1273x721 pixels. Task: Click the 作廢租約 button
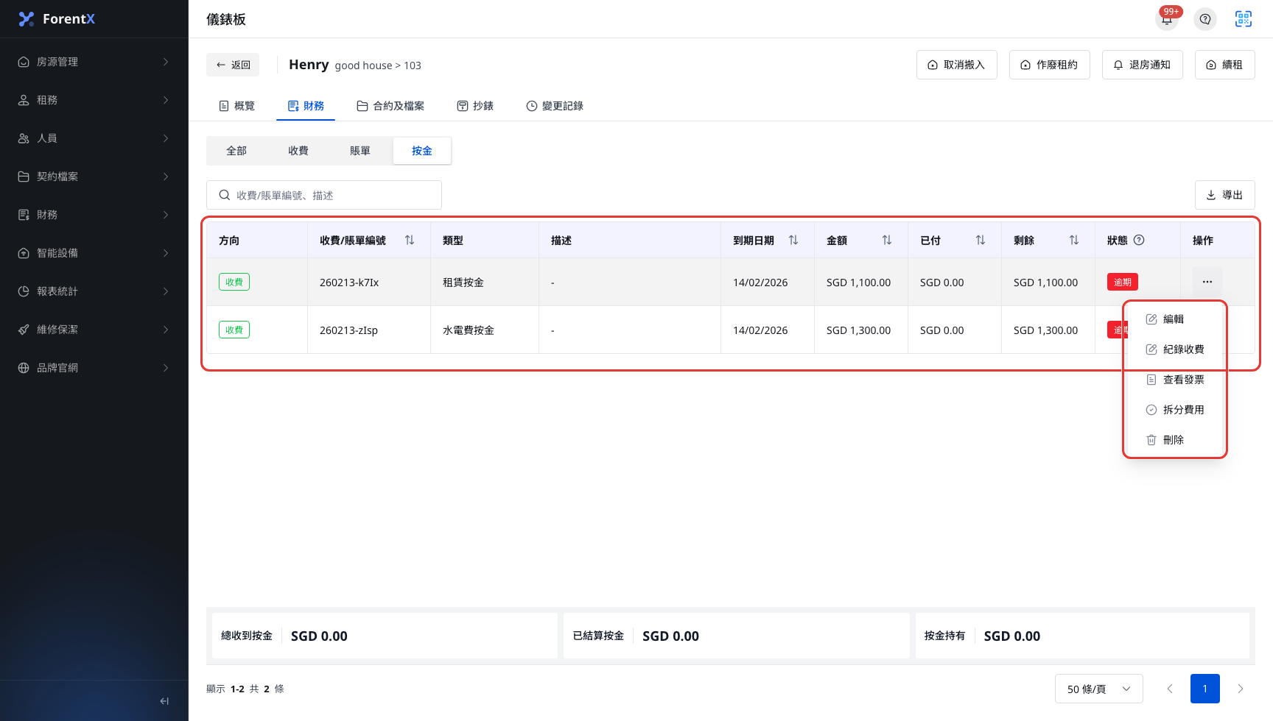(1050, 65)
